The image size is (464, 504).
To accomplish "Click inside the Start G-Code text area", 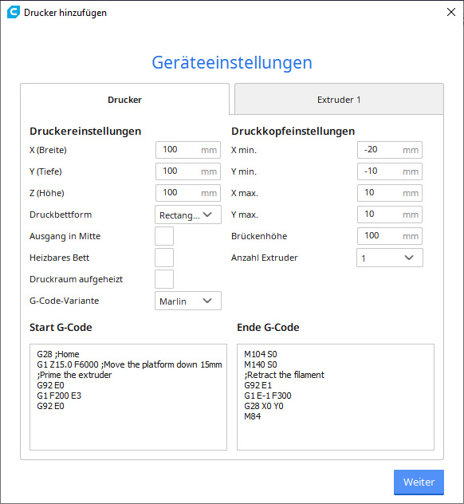I will pos(128,397).
